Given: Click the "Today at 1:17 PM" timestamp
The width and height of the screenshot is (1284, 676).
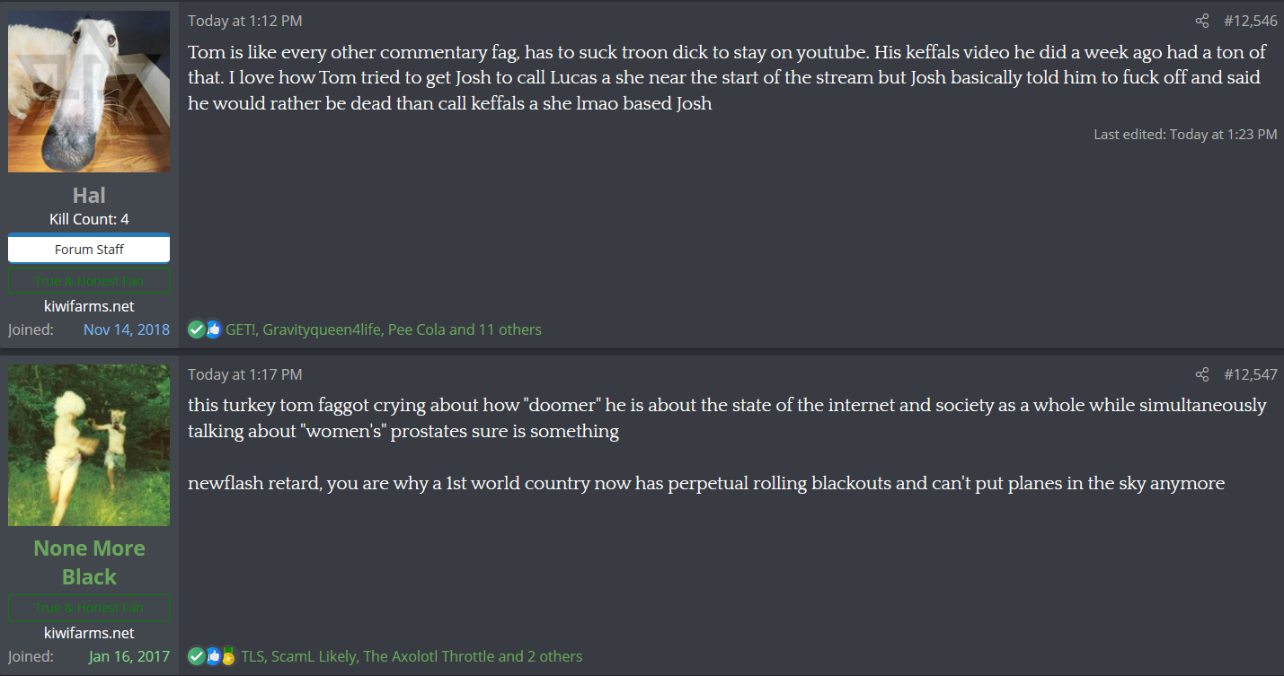Looking at the screenshot, I should [x=244, y=374].
